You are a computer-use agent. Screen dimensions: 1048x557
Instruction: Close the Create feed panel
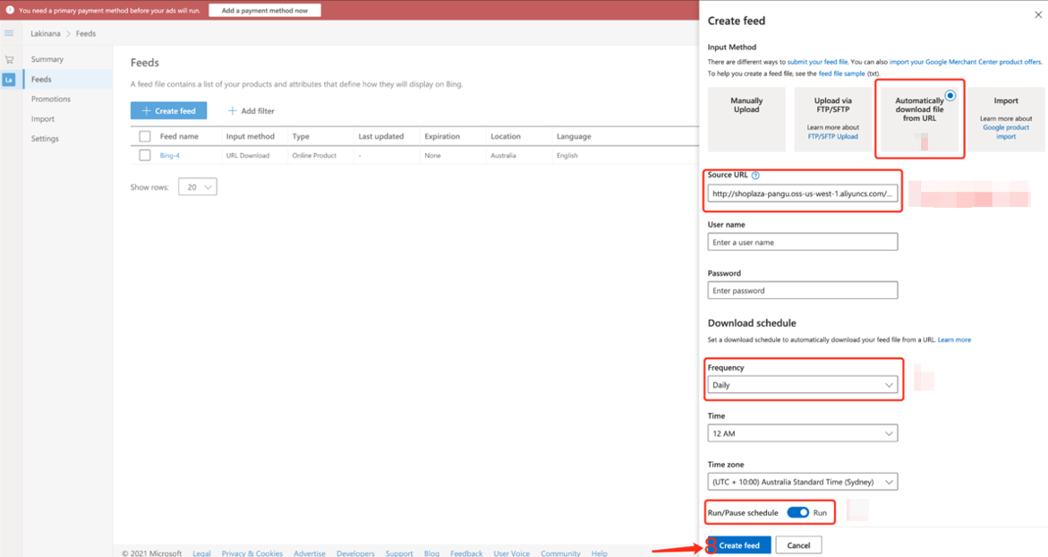point(1038,14)
